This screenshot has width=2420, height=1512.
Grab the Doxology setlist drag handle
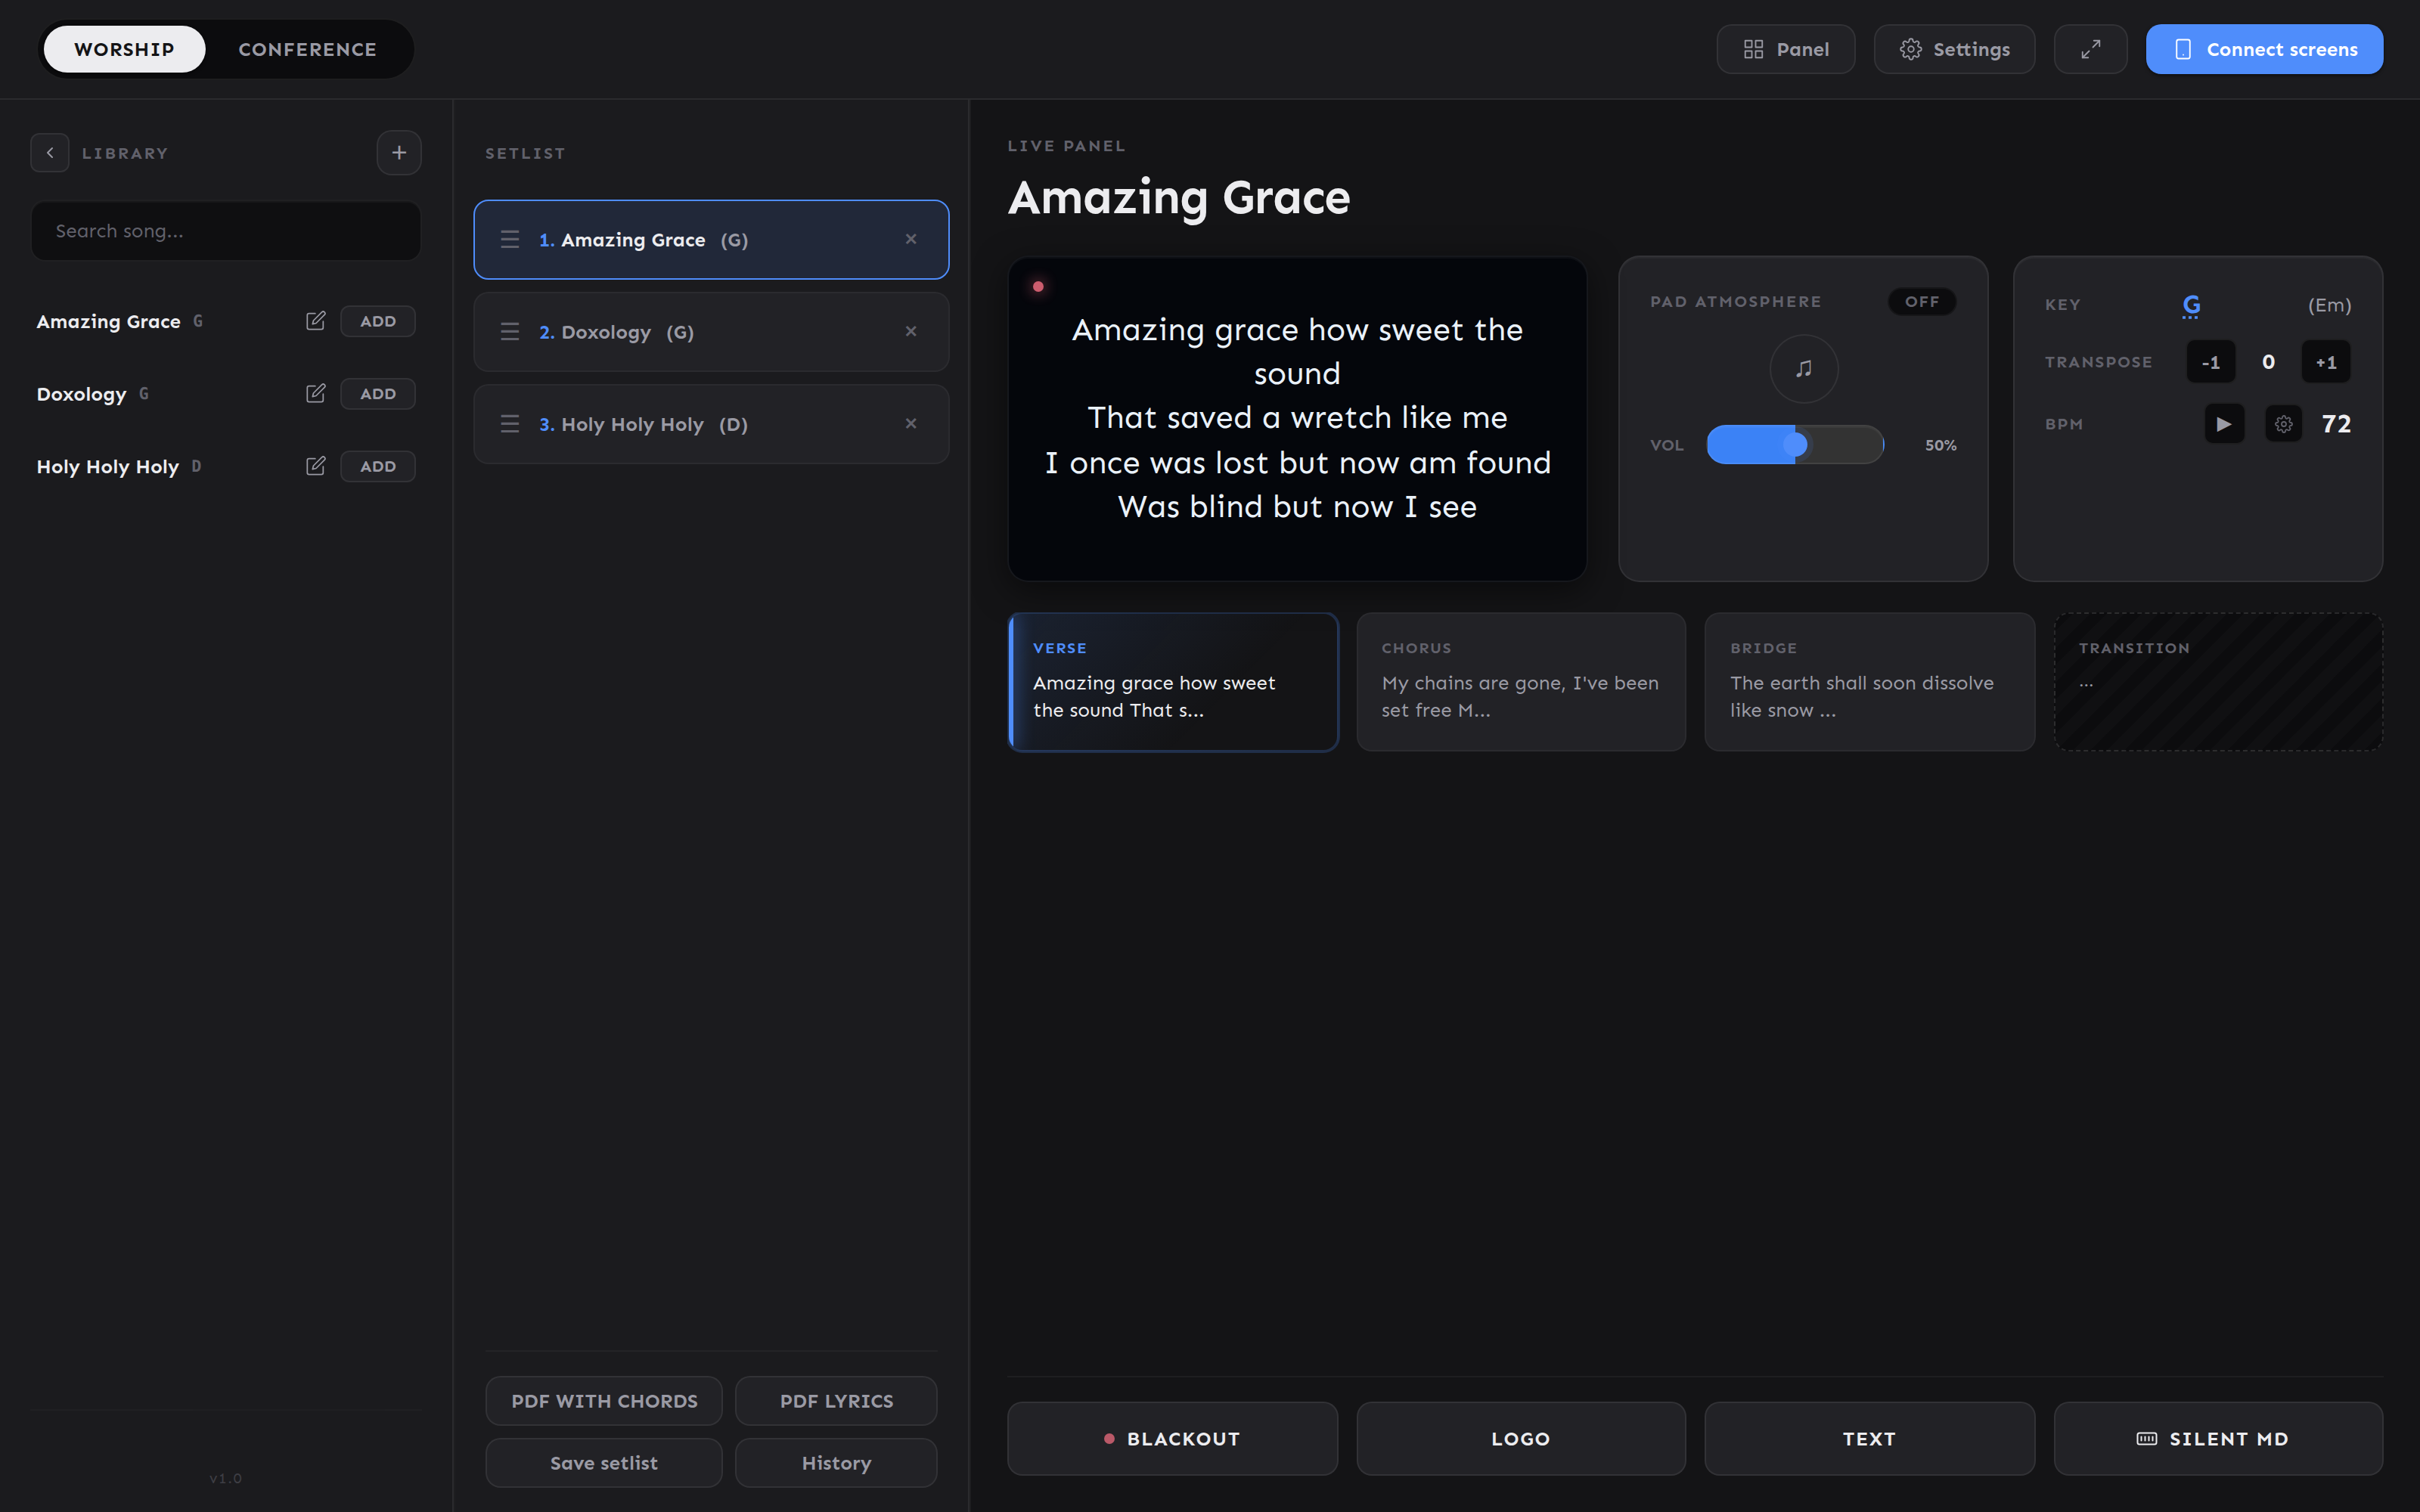point(510,331)
